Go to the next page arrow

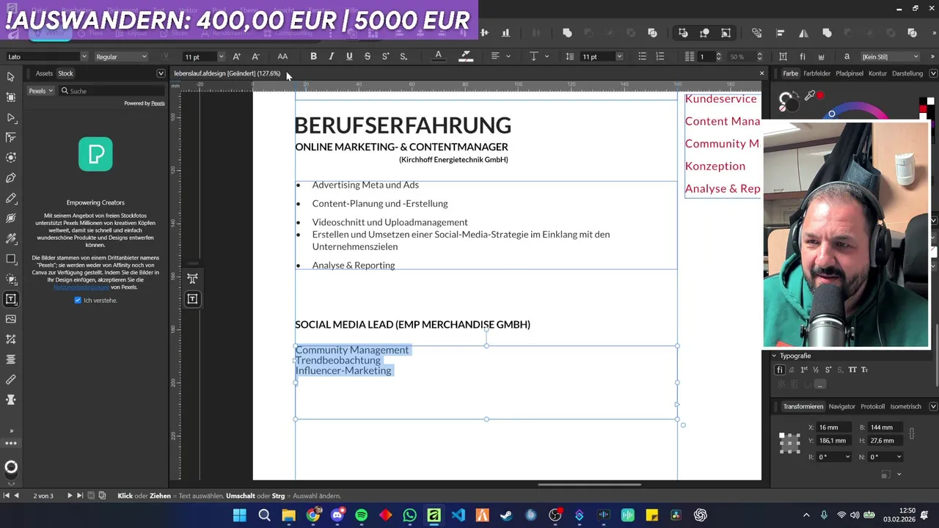pyautogui.click(x=69, y=496)
